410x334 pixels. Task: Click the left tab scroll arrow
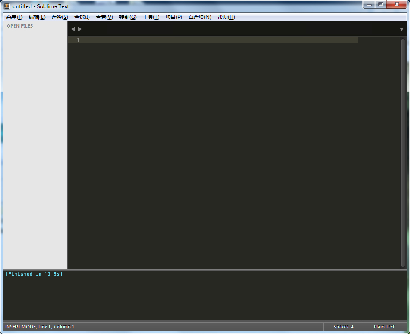click(73, 29)
